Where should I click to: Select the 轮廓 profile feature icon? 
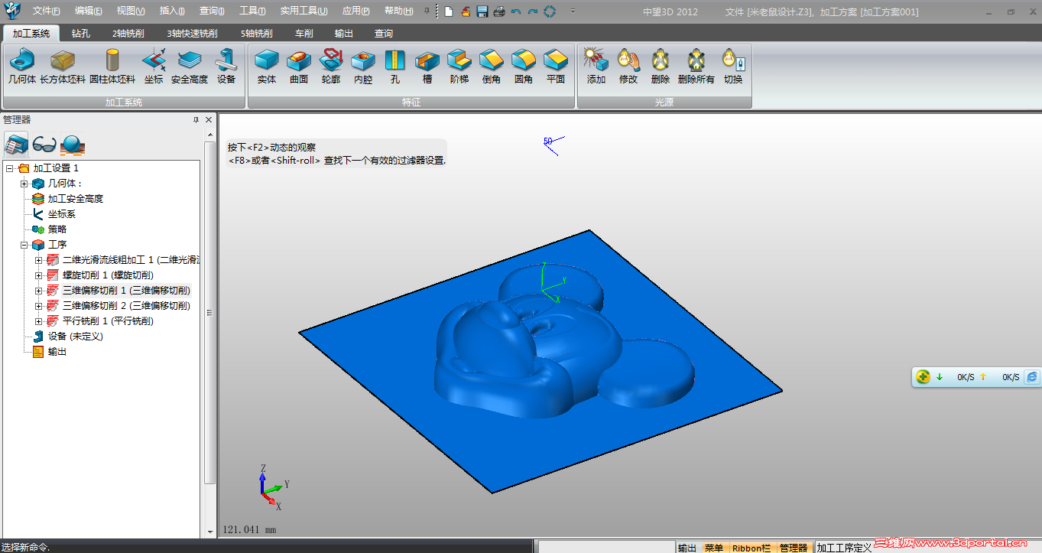click(331, 67)
